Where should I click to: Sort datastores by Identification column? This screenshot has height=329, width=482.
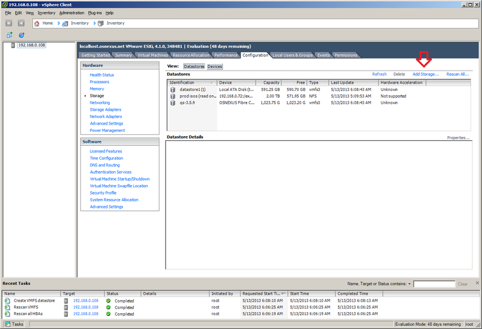tap(192, 83)
